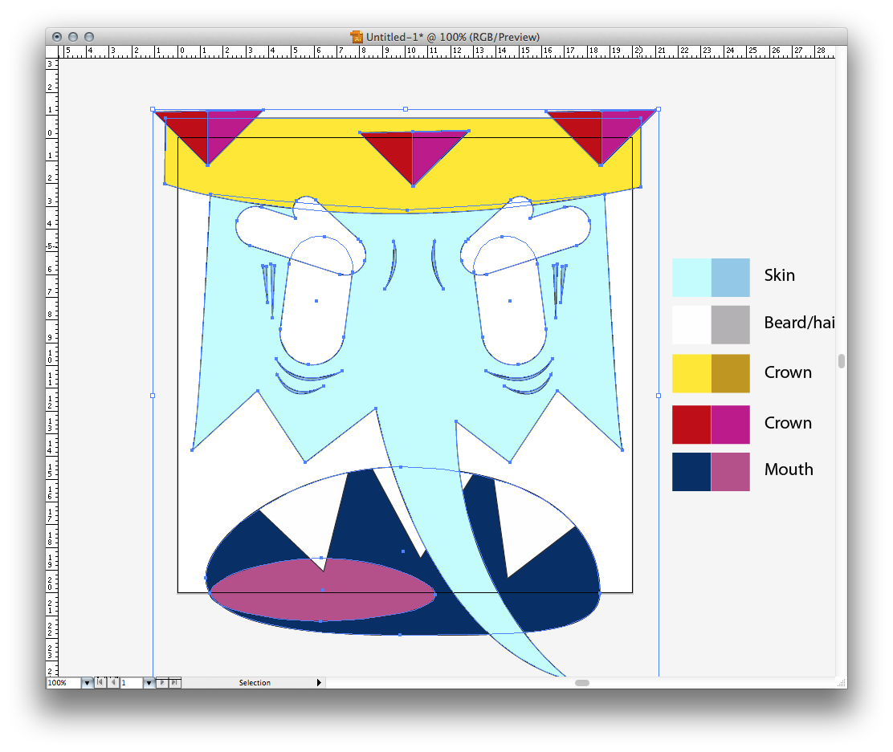The width and height of the screenshot is (893, 752).
Task: Expand the status bar options arrow
Action: (x=319, y=683)
